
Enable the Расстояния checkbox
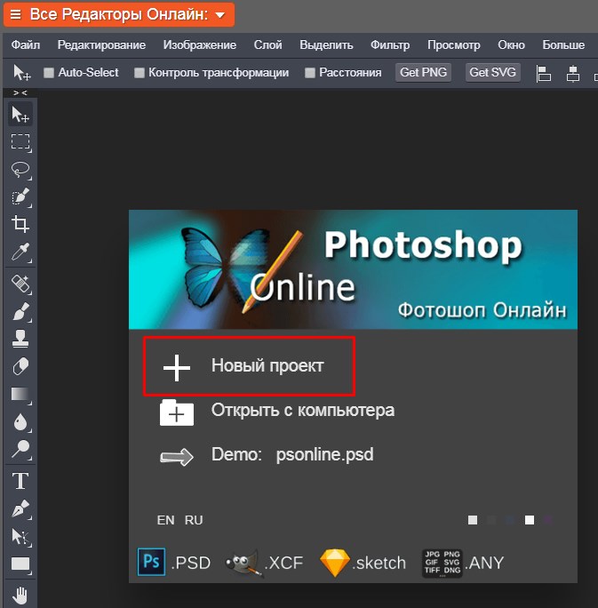tap(310, 73)
